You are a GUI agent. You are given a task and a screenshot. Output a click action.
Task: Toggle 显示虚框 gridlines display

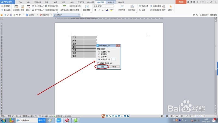[x=6, y=10]
